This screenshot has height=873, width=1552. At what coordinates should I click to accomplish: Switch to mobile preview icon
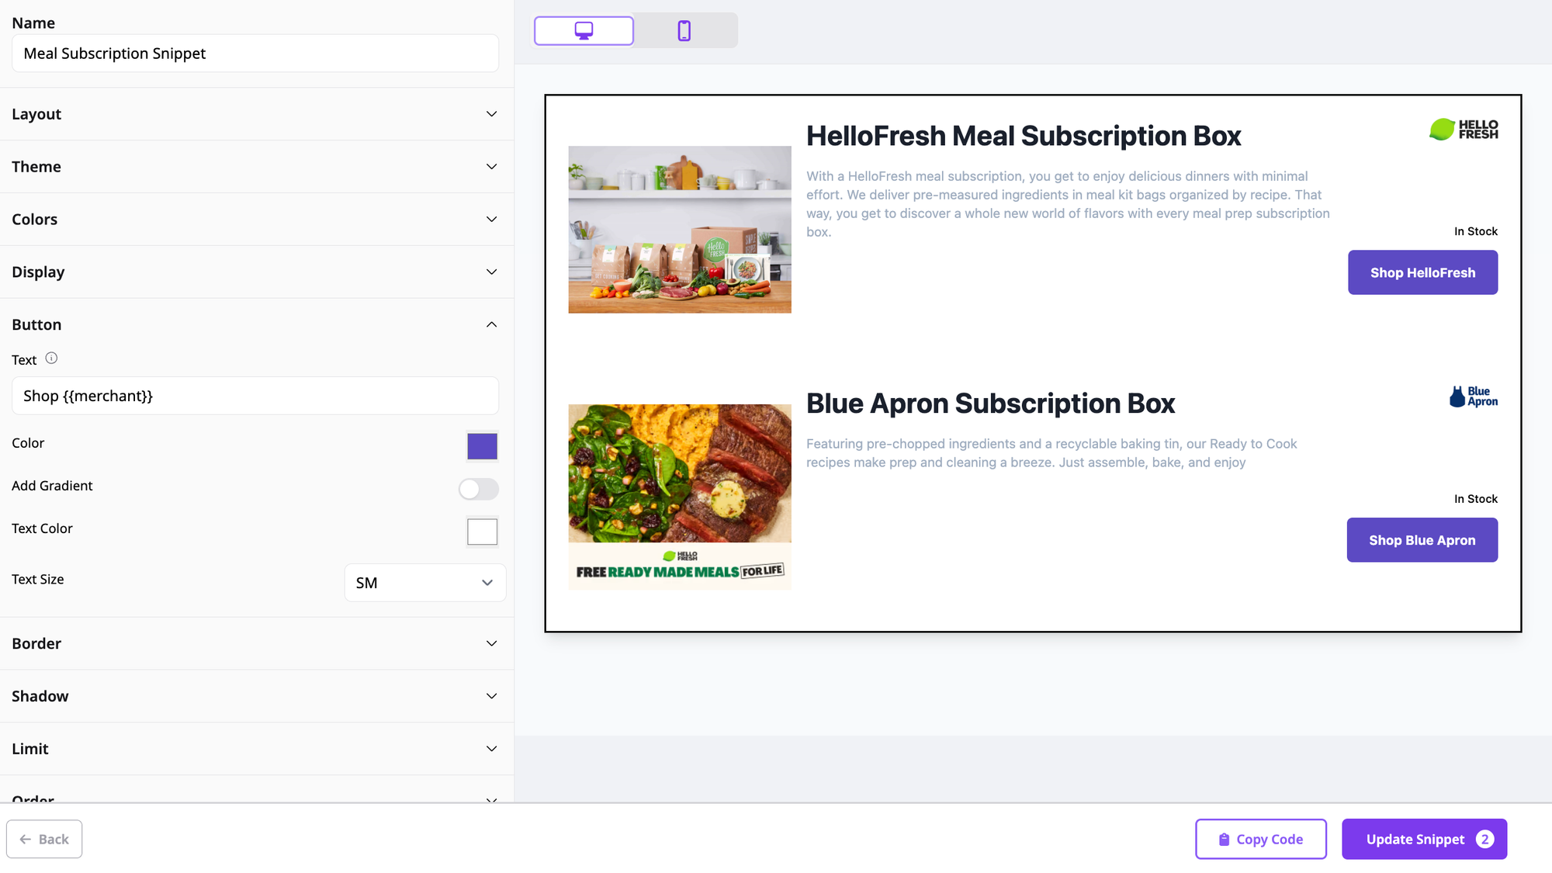coord(684,31)
